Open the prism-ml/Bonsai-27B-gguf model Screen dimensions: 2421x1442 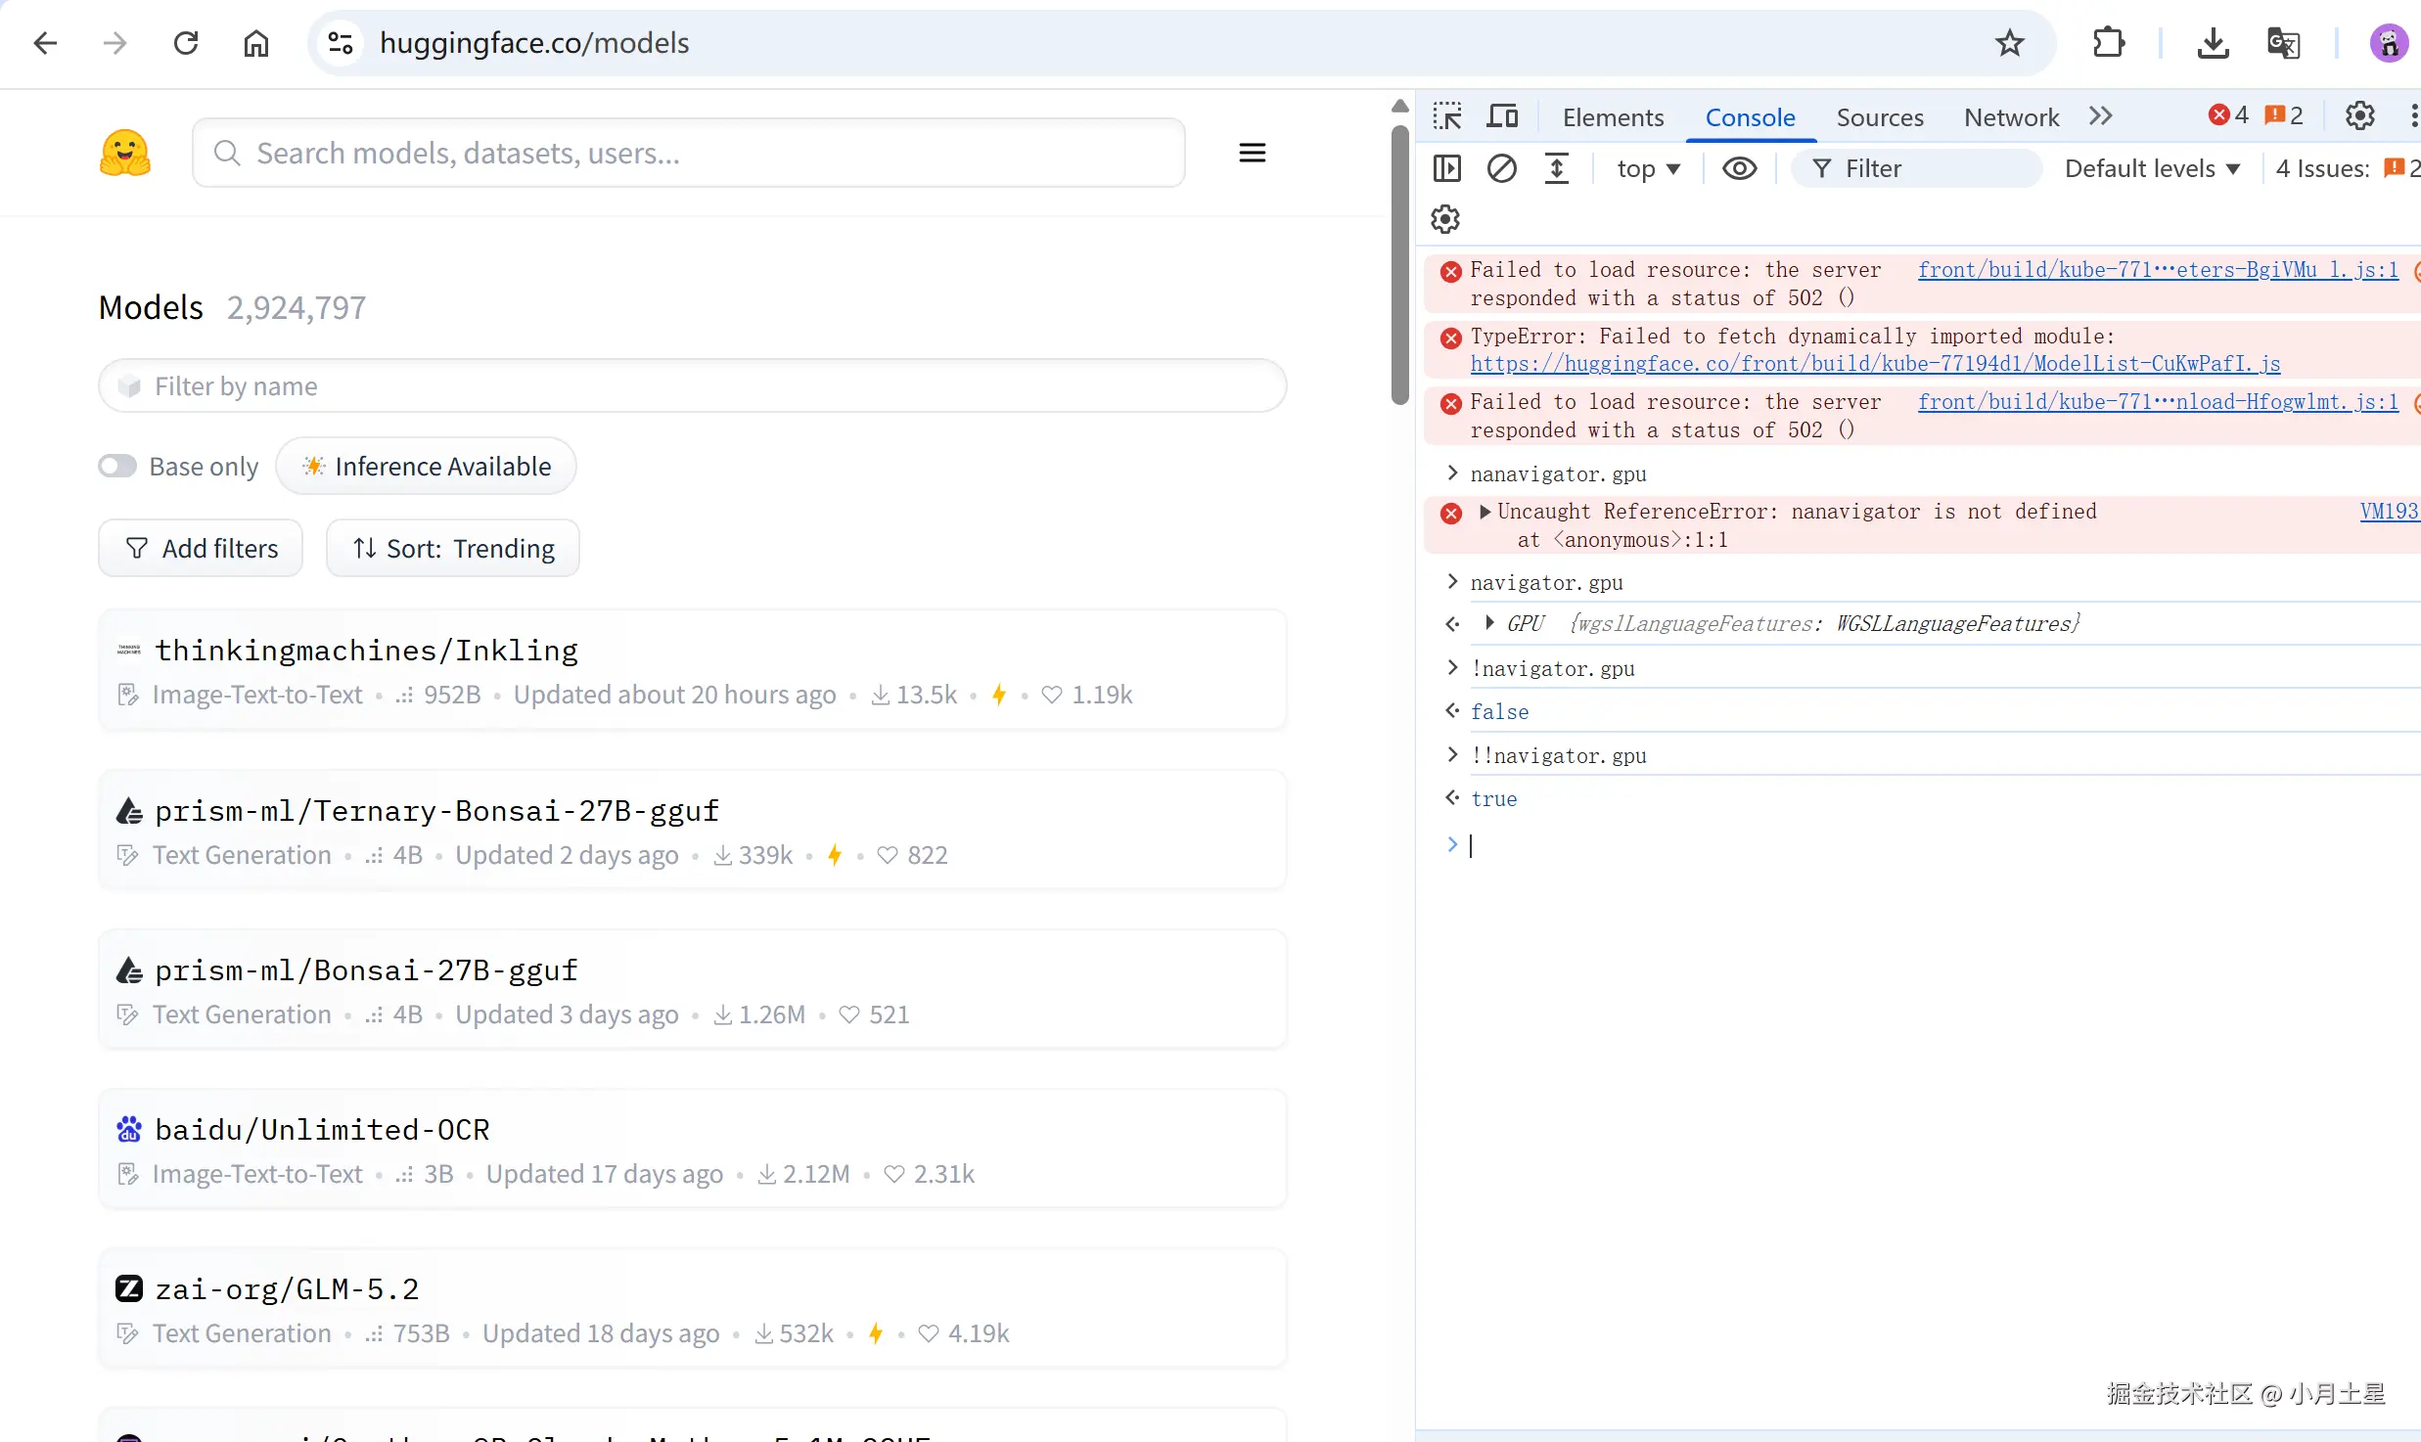pos(367,970)
